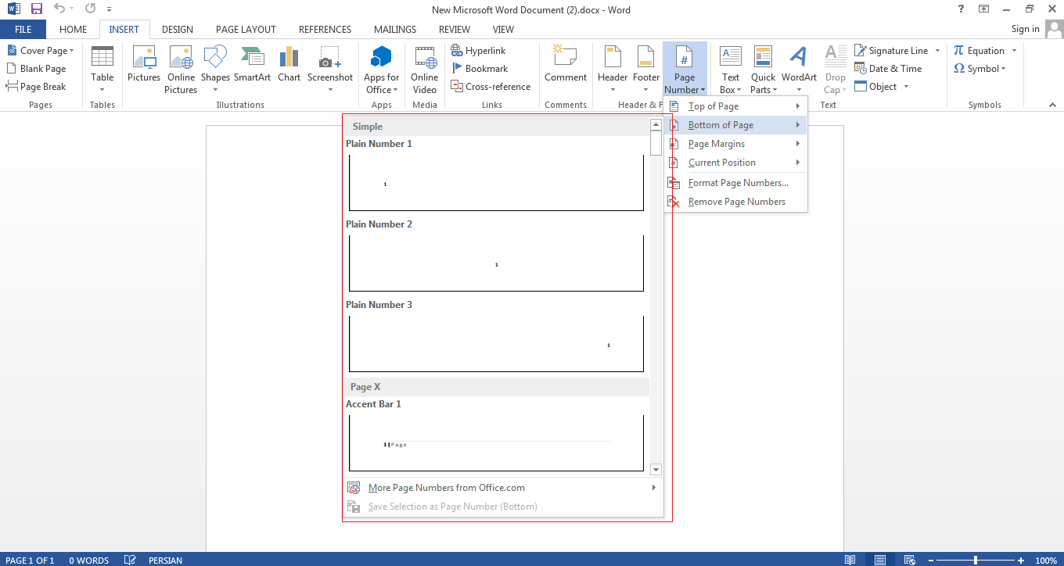This screenshot has height=566, width=1064.
Task: Open the Header gallery
Action: coord(613,70)
